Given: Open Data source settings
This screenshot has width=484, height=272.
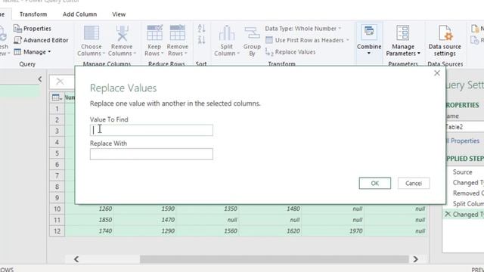Looking at the screenshot, I should [445, 40].
